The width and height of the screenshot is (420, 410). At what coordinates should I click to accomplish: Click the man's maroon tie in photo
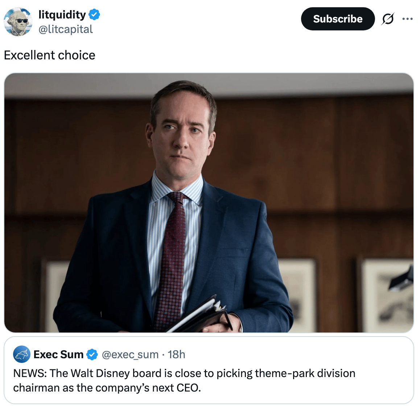pyautogui.click(x=172, y=259)
